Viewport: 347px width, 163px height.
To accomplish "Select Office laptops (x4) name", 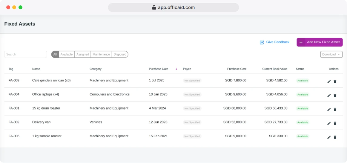I will tap(46, 94).
